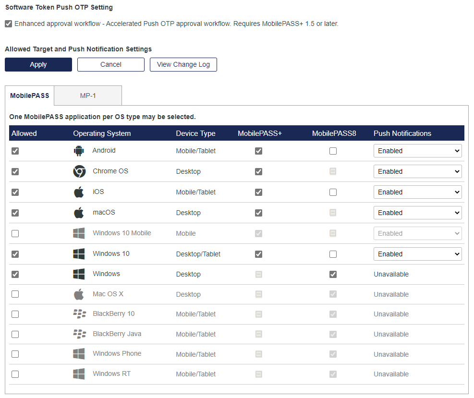This screenshot has height=398, width=474.
Task: Click the Cancel button
Action: (x=111, y=64)
